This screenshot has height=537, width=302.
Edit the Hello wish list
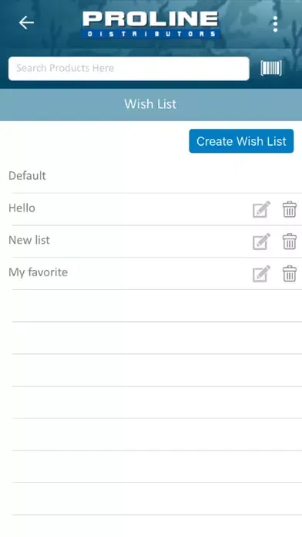tap(261, 209)
